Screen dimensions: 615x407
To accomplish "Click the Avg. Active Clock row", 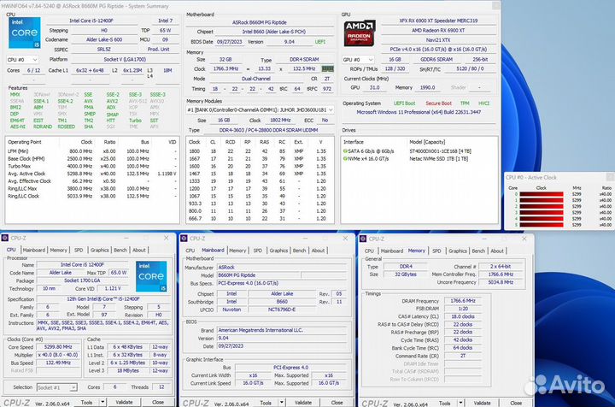I will pos(92,174).
